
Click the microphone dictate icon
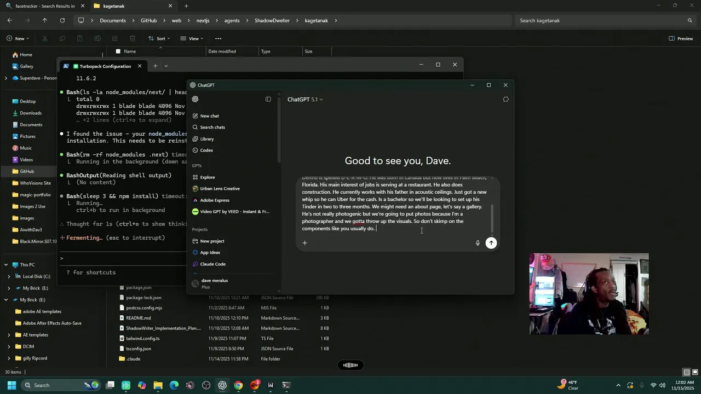[x=478, y=243]
